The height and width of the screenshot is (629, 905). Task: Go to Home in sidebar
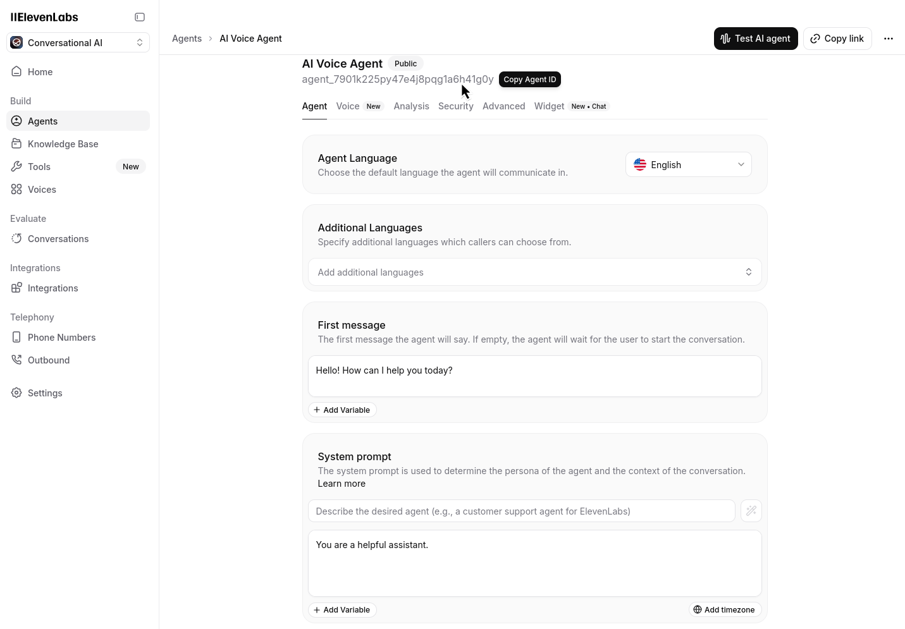[78, 71]
